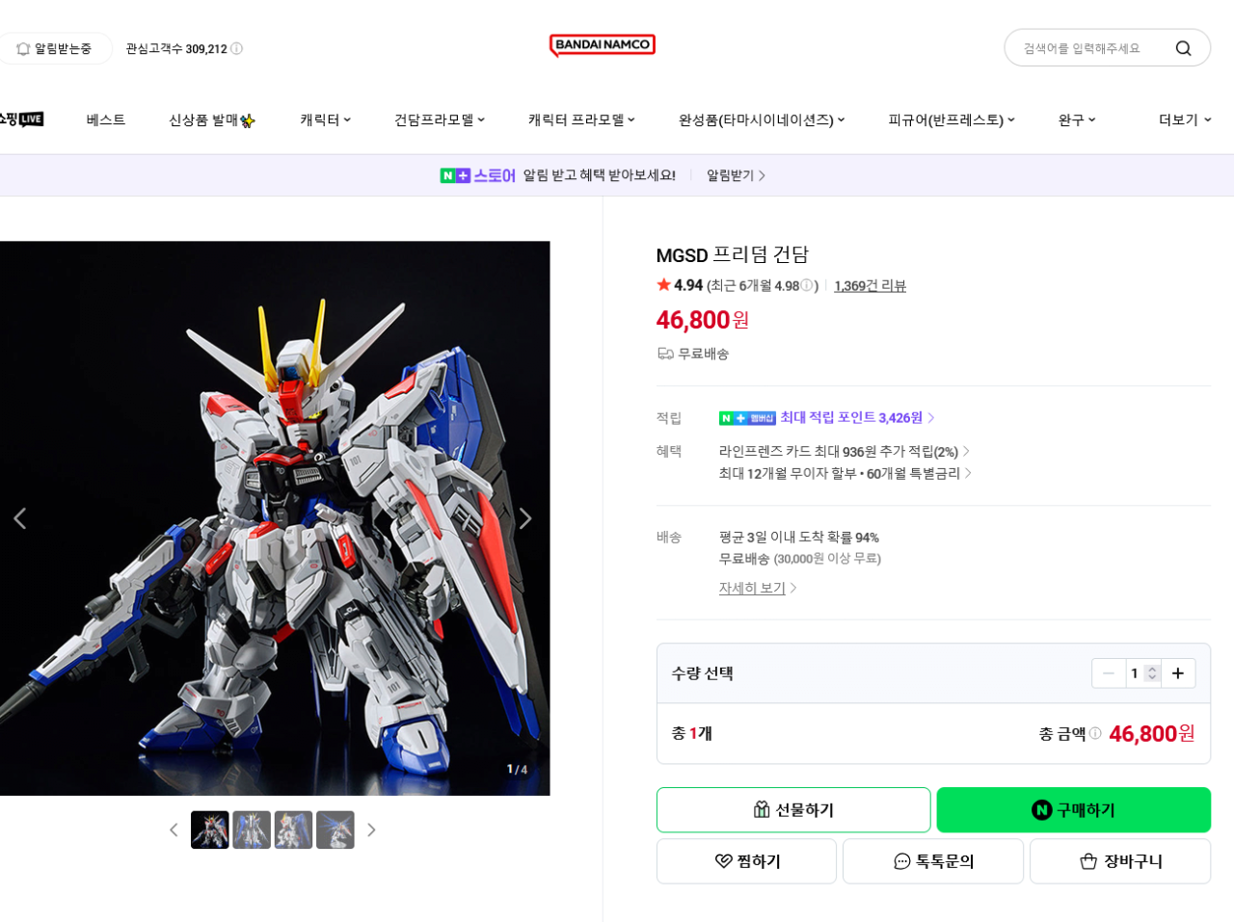The height and width of the screenshot is (922, 1234).
Task: Click the search magnifier icon
Action: 1183,48
